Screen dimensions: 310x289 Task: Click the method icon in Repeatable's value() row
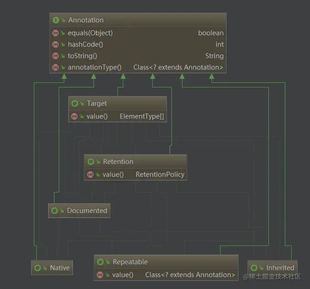tap(100, 275)
